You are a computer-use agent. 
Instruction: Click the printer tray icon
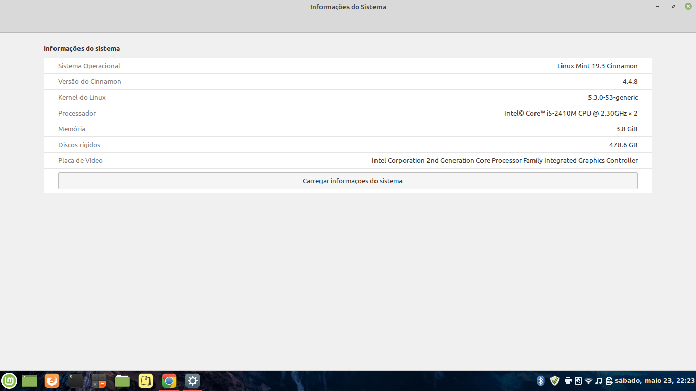click(568, 381)
